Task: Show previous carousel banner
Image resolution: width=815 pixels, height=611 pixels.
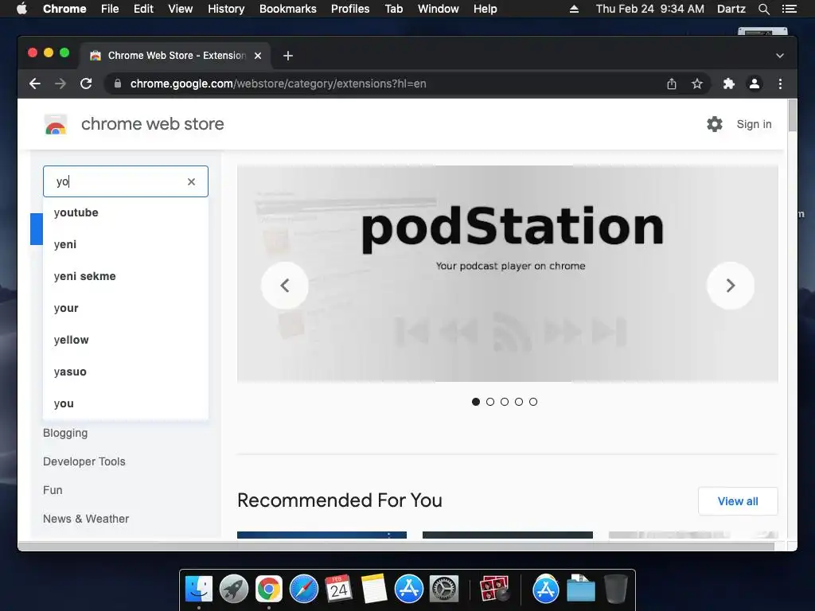Action: pos(285,286)
